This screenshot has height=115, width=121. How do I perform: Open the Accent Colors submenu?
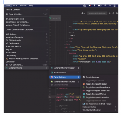[x=65, y=73]
